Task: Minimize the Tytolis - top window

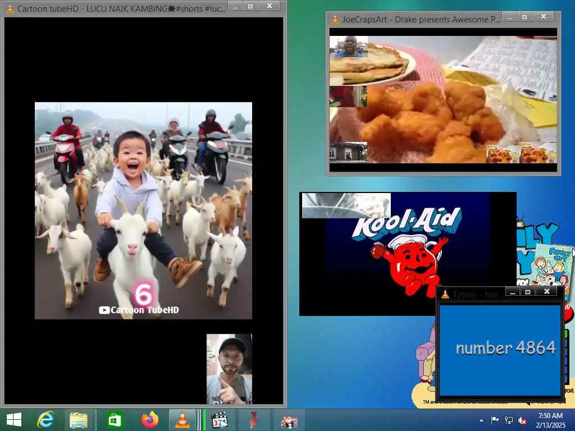Action: (x=513, y=292)
